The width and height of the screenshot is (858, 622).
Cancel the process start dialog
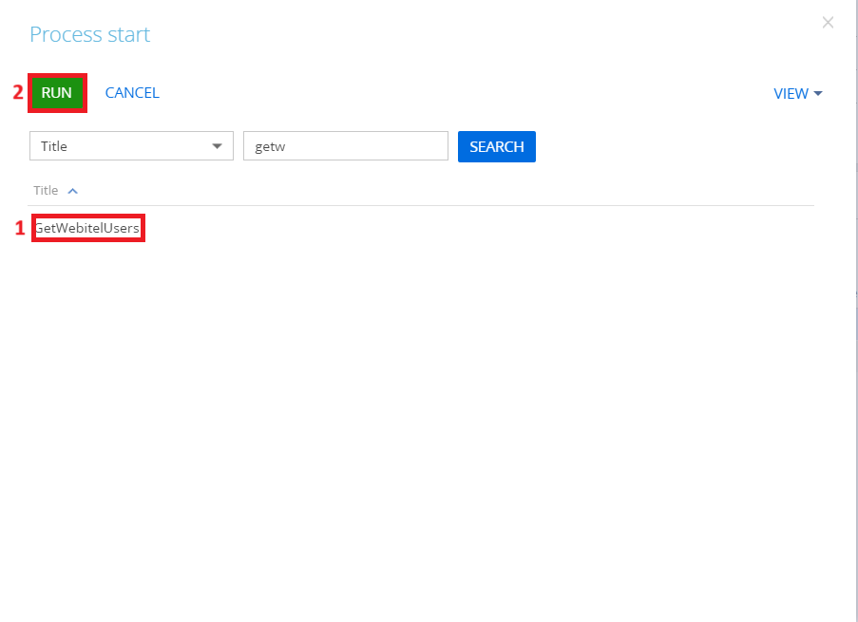click(x=132, y=93)
